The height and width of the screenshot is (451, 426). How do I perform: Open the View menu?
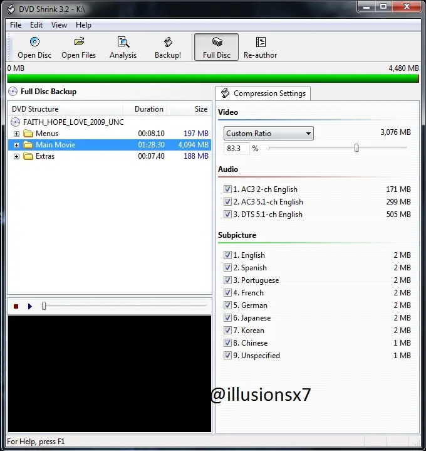click(x=59, y=25)
